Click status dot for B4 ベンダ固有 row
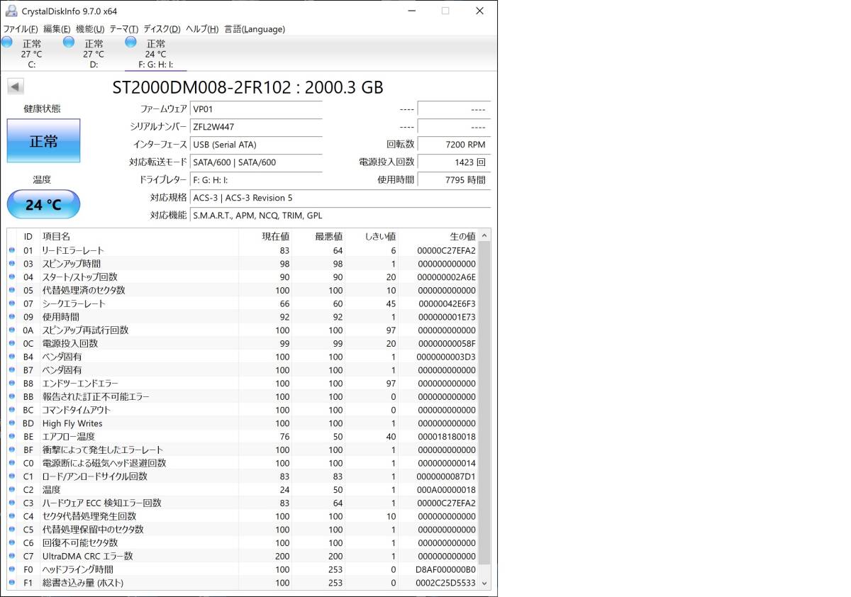 (11, 357)
